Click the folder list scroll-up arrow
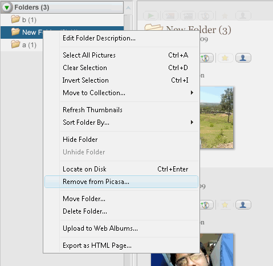Screen dimensions: 273x266 point(128,8)
